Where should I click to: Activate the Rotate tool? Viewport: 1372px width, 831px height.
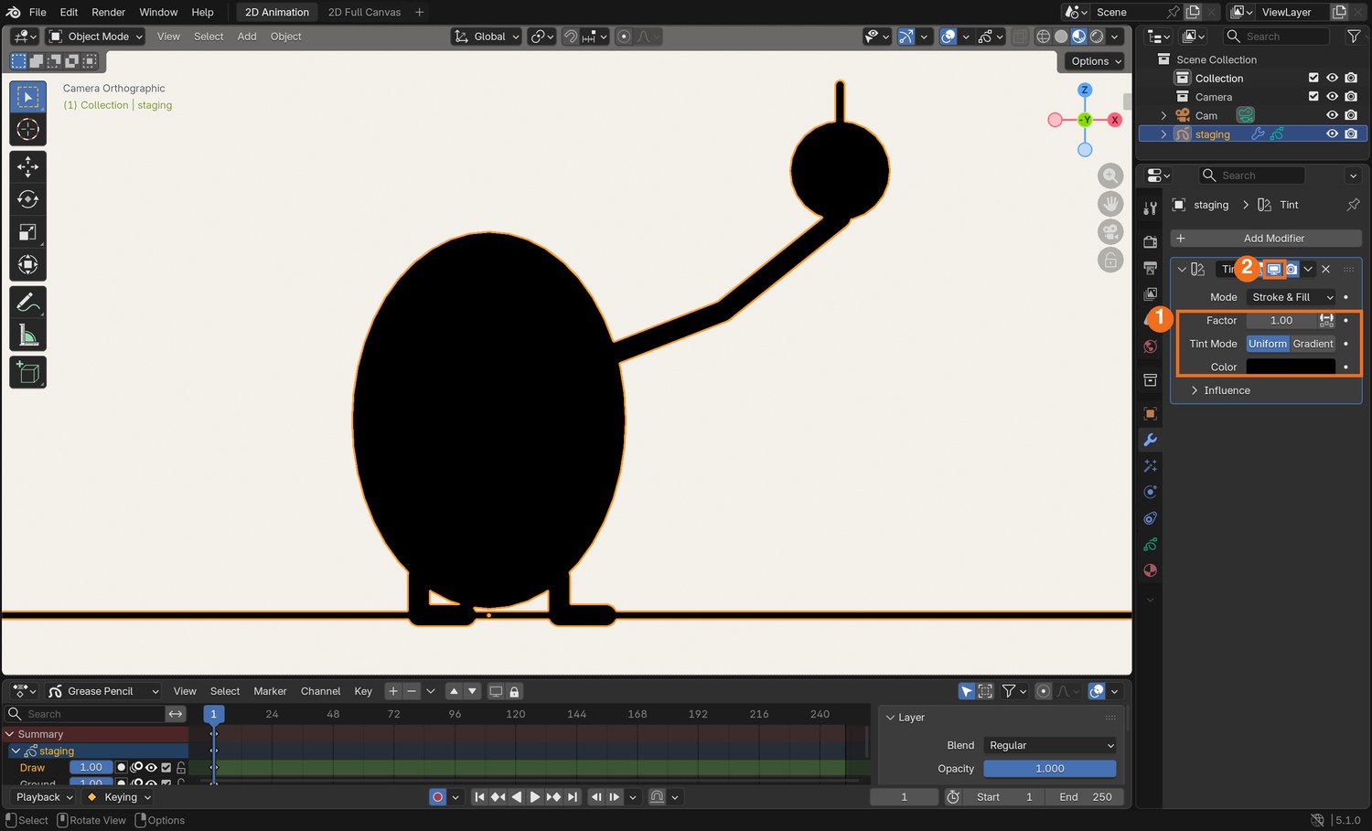click(x=28, y=199)
